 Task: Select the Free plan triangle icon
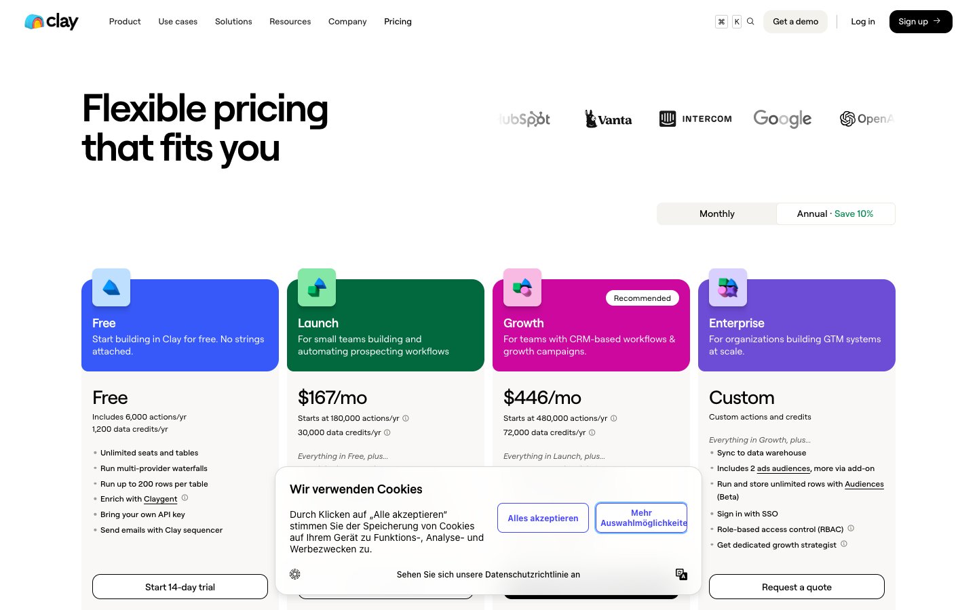pyautogui.click(x=111, y=287)
